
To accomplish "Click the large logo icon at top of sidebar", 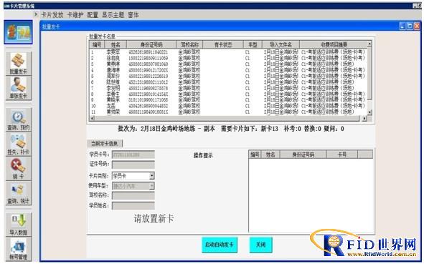I will tap(18, 32).
